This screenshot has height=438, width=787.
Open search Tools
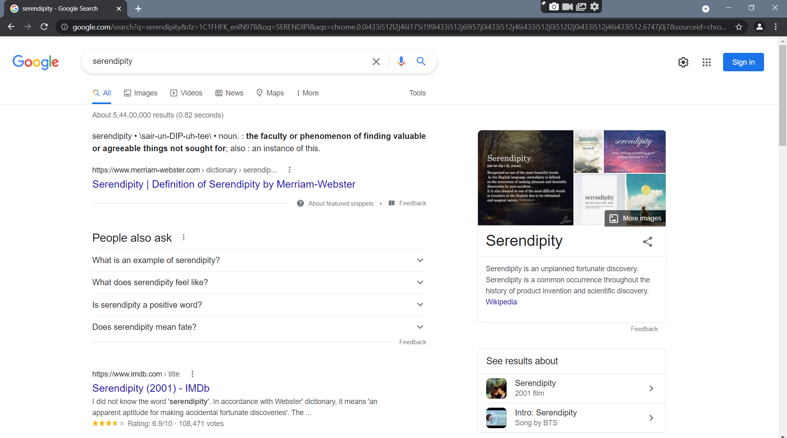pos(417,93)
